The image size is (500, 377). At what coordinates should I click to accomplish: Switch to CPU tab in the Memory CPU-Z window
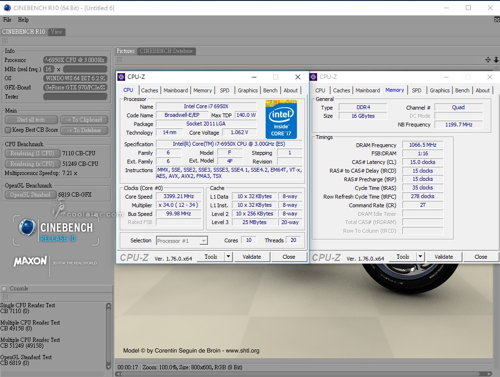pyautogui.click(x=320, y=90)
